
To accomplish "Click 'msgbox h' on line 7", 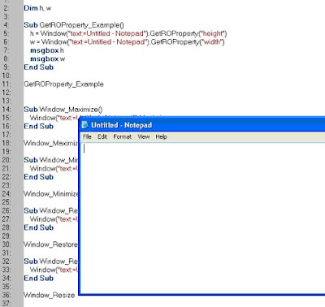I will pyautogui.click(x=47, y=50).
